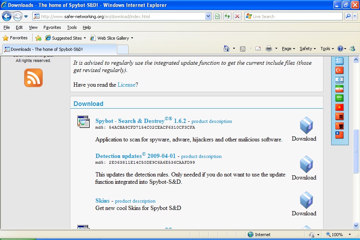Click the Home icon in command bar
The width and height of the screenshot is (360, 240).
(x=227, y=49)
